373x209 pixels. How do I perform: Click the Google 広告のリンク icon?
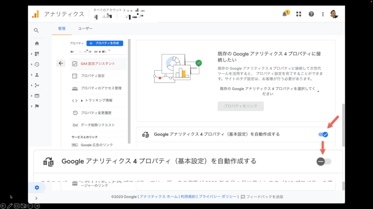(x=75, y=145)
